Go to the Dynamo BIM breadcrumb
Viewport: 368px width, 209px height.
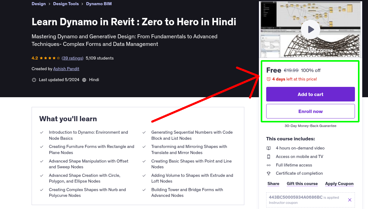click(99, 4)
